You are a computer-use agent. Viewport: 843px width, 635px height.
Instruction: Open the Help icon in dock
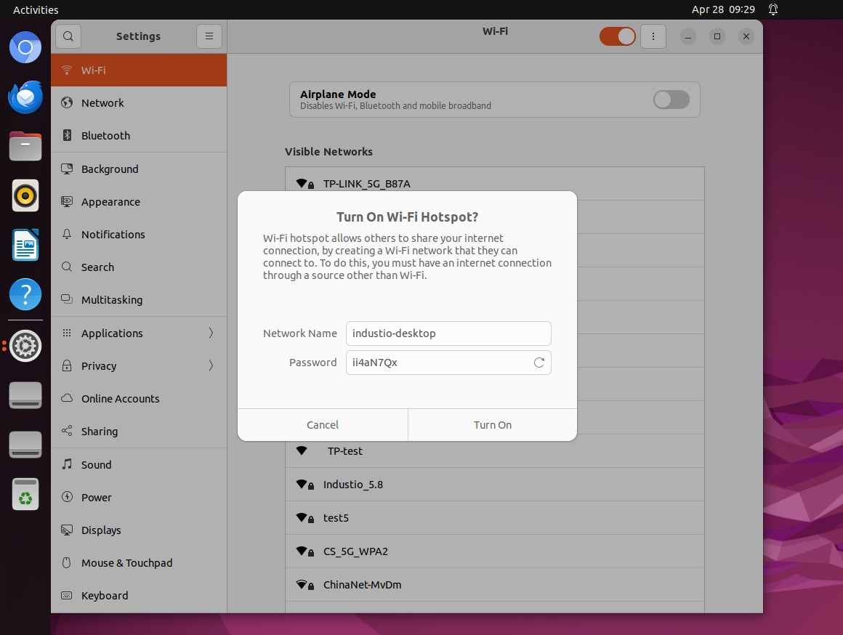pyautogui.click(x=25, y=295)
